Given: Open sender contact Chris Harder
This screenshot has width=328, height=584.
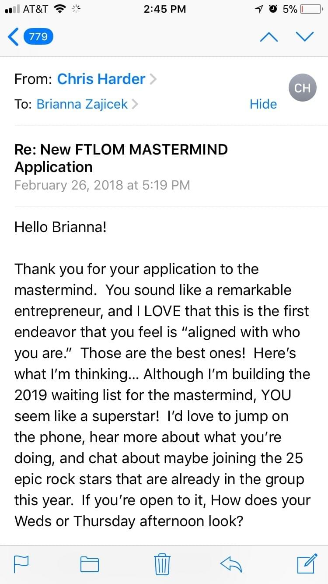Looking at the screenshot, I should (x=101, y=79).
